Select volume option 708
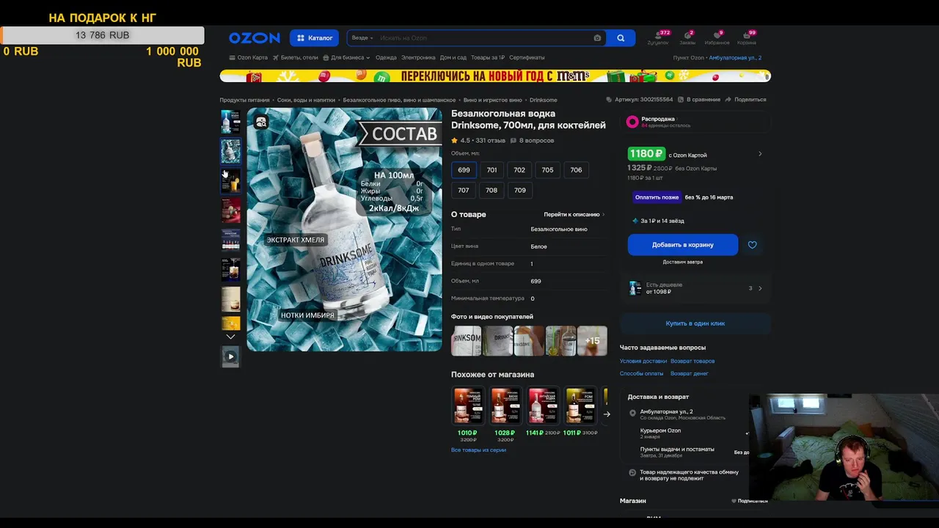 pyautogui.click(x=492, y=190)
